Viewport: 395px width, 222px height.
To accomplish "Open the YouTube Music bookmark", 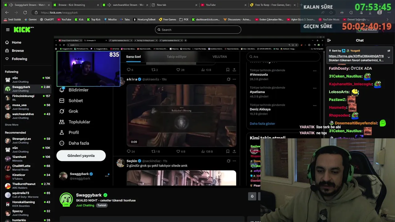I will [329, 19].
